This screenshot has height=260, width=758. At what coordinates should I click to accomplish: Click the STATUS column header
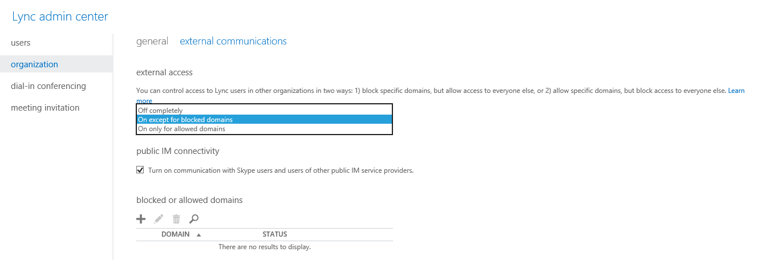pos(275,234)
